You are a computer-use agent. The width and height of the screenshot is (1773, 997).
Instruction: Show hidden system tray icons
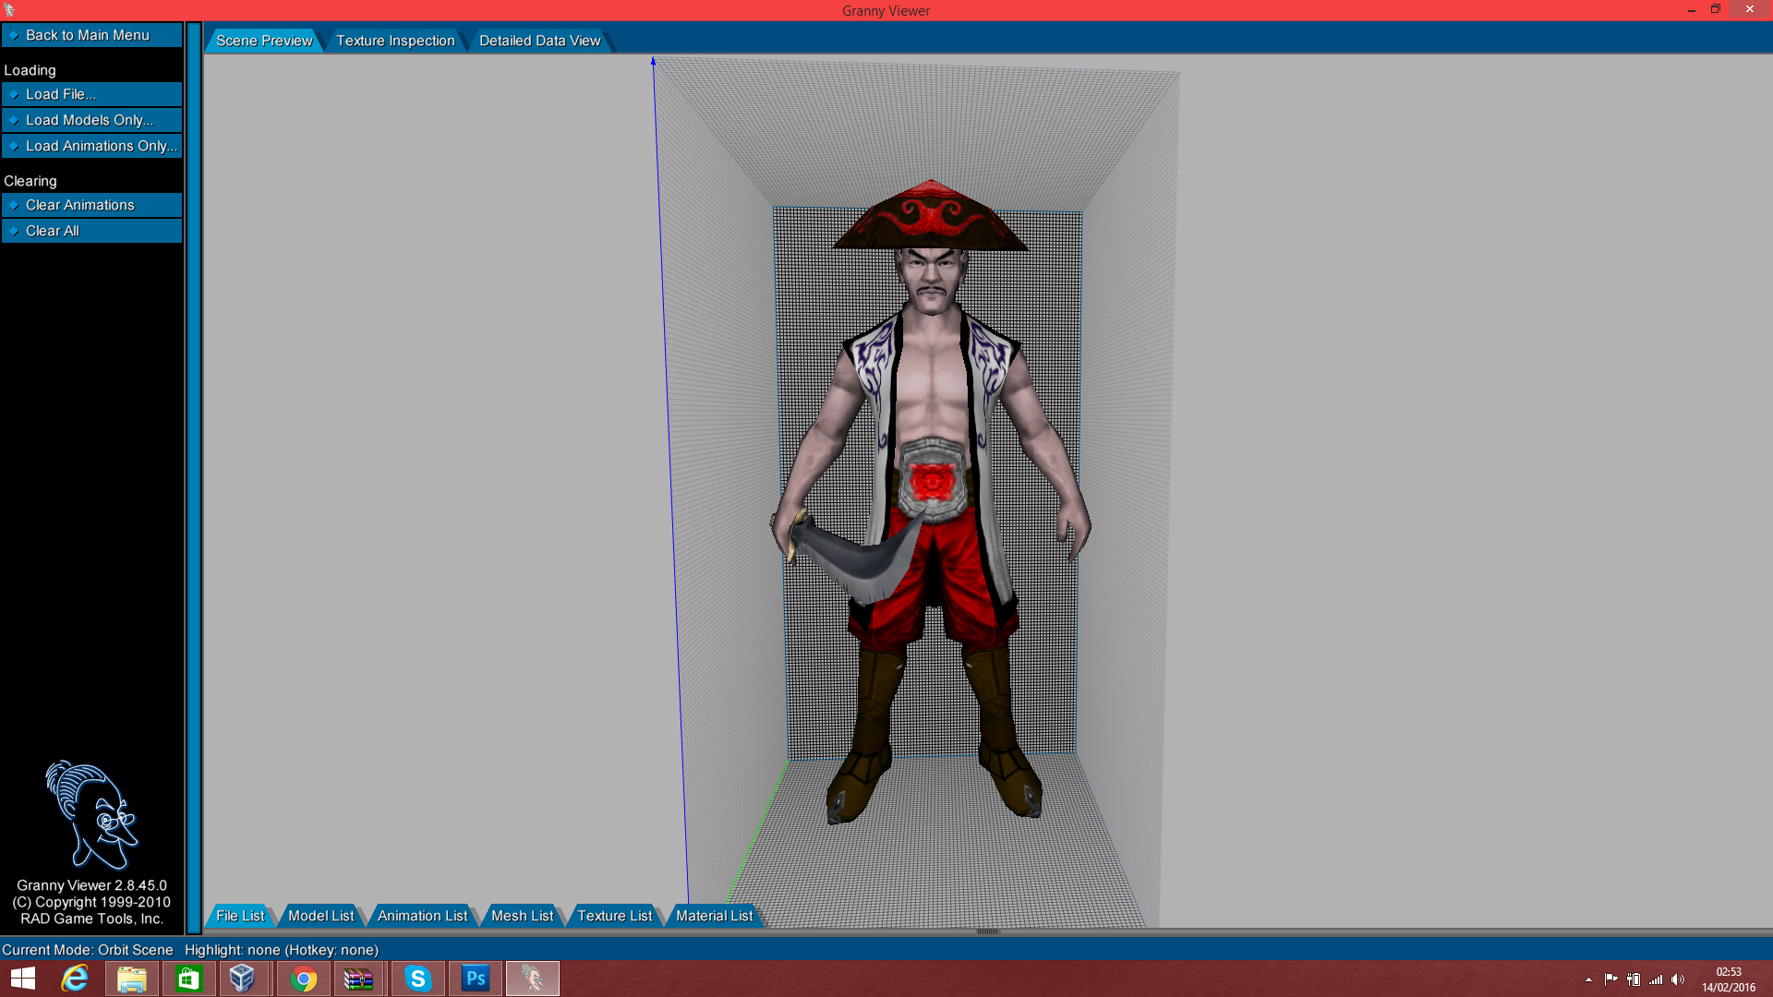1588,979
